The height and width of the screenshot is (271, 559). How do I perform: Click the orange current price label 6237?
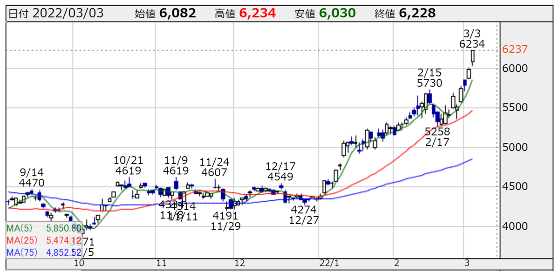pos(515,50)
